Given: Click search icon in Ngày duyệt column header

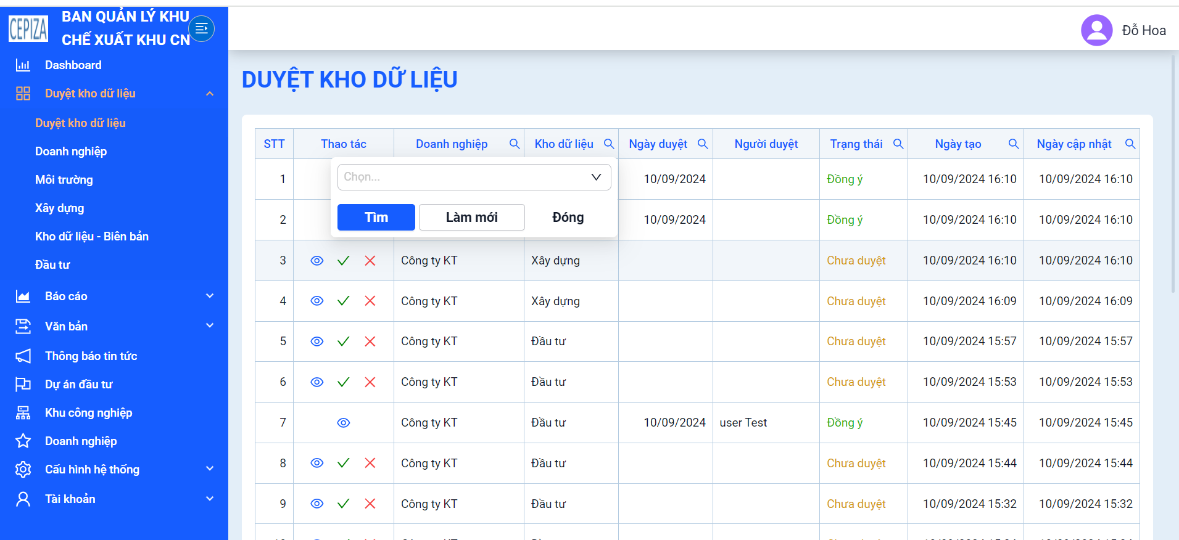Looking at the screenshot, I should (x=703, y=144).
